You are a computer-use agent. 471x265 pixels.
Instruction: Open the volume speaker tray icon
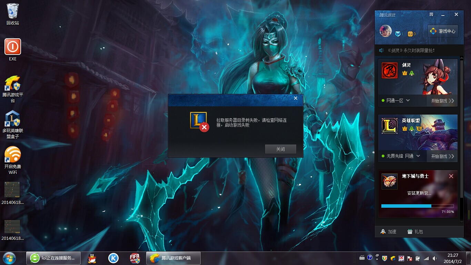point(434,258)
